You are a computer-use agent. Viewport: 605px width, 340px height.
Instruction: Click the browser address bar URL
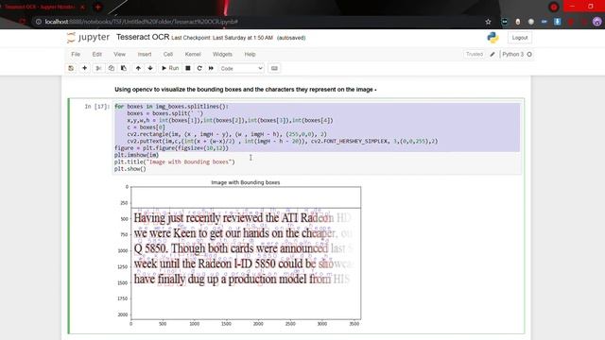click(x=141, y=22)
